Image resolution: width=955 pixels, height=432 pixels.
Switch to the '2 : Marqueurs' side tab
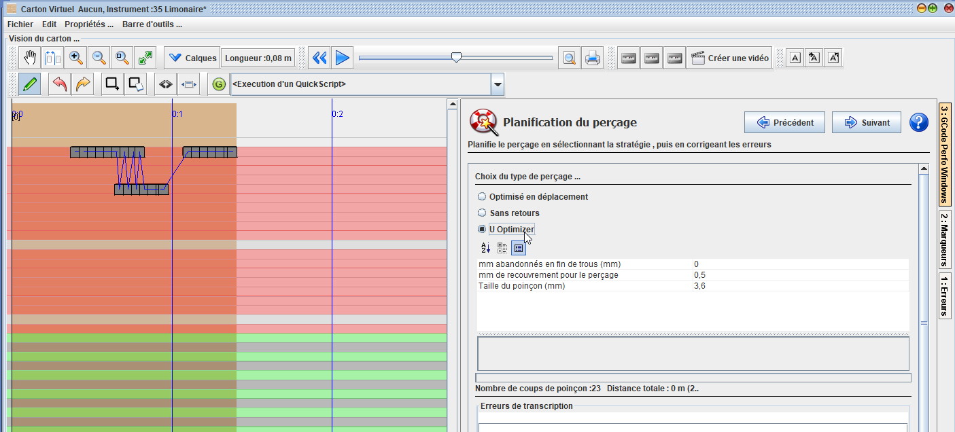[x=944, y=240]
